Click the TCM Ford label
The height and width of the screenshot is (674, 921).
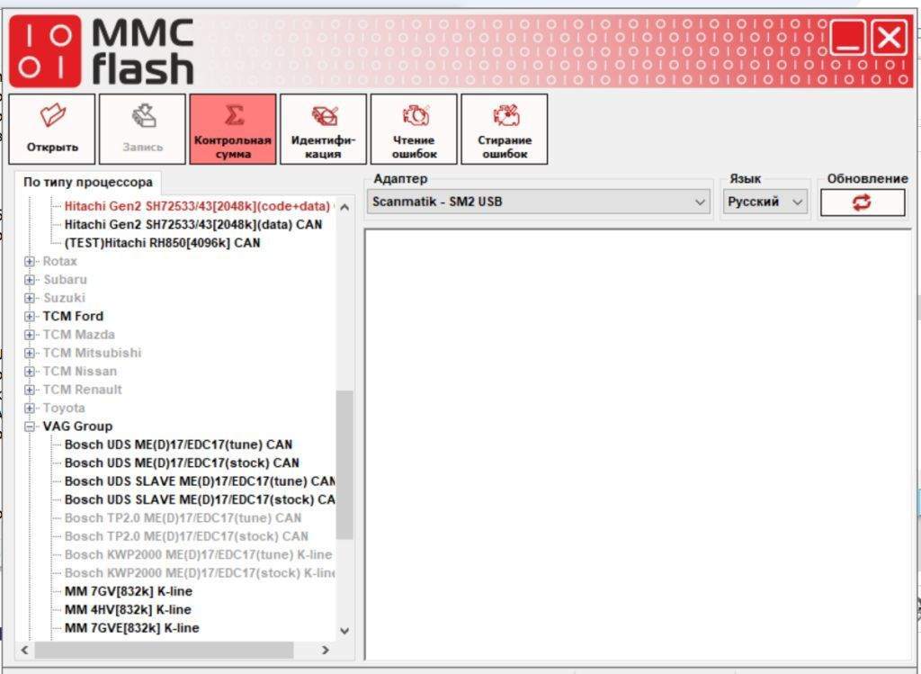[x=73, y=316]
